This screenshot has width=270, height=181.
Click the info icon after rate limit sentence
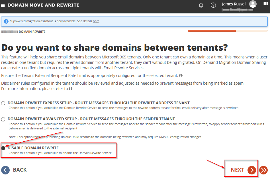coord(181,76)
